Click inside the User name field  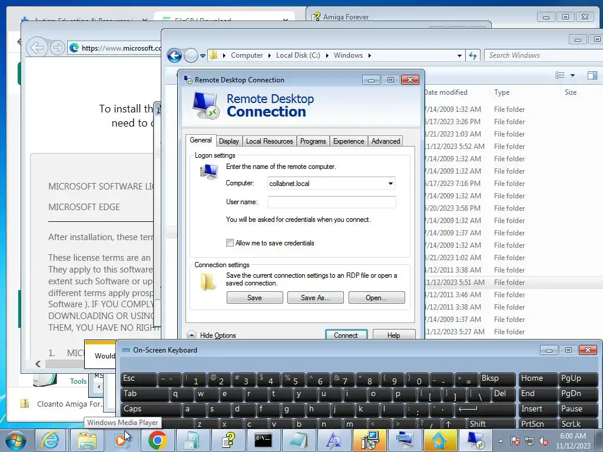tap(332, 202)
